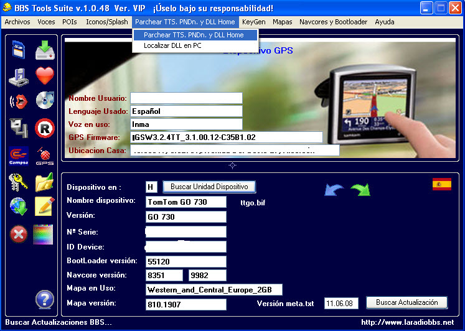
Task: Click the Nombre dispositivo field
Action: click(186, 202)
